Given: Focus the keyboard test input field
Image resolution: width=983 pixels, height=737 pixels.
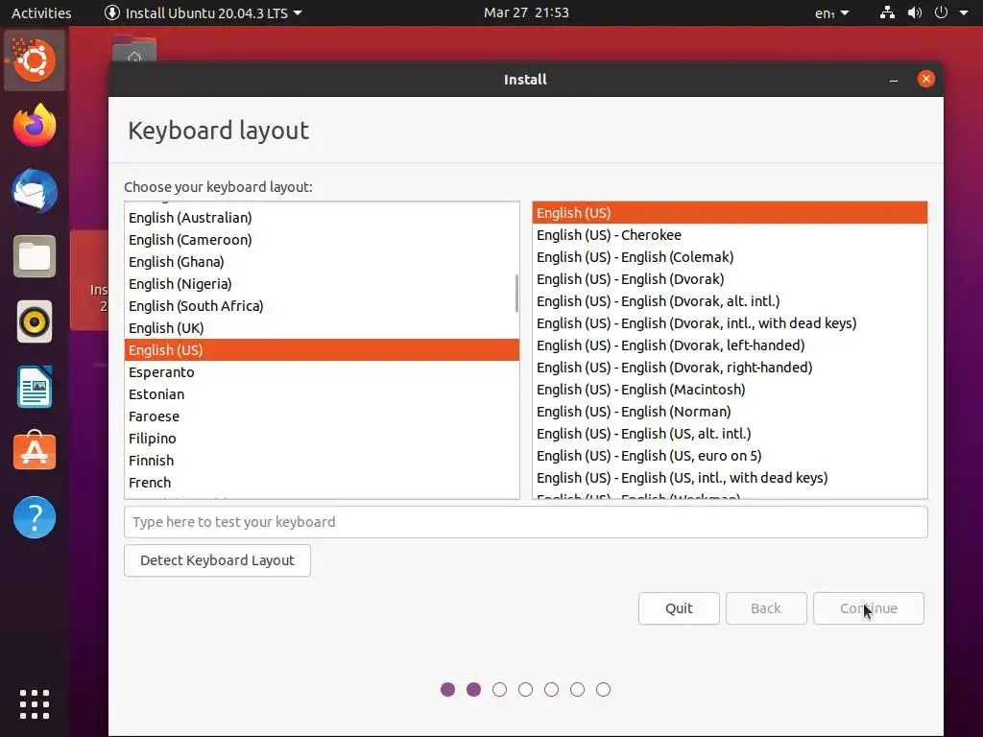Looking at the screenshot, I should point(525,522).
